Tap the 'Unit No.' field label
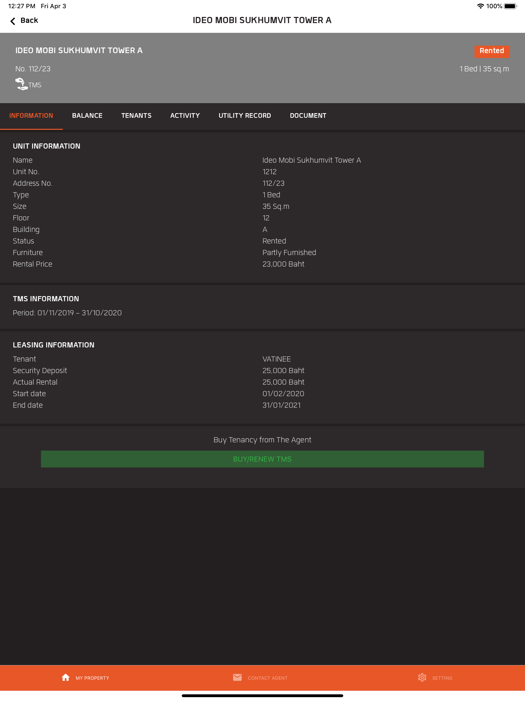This screenshot has width=525, height=701. [26, 172]
